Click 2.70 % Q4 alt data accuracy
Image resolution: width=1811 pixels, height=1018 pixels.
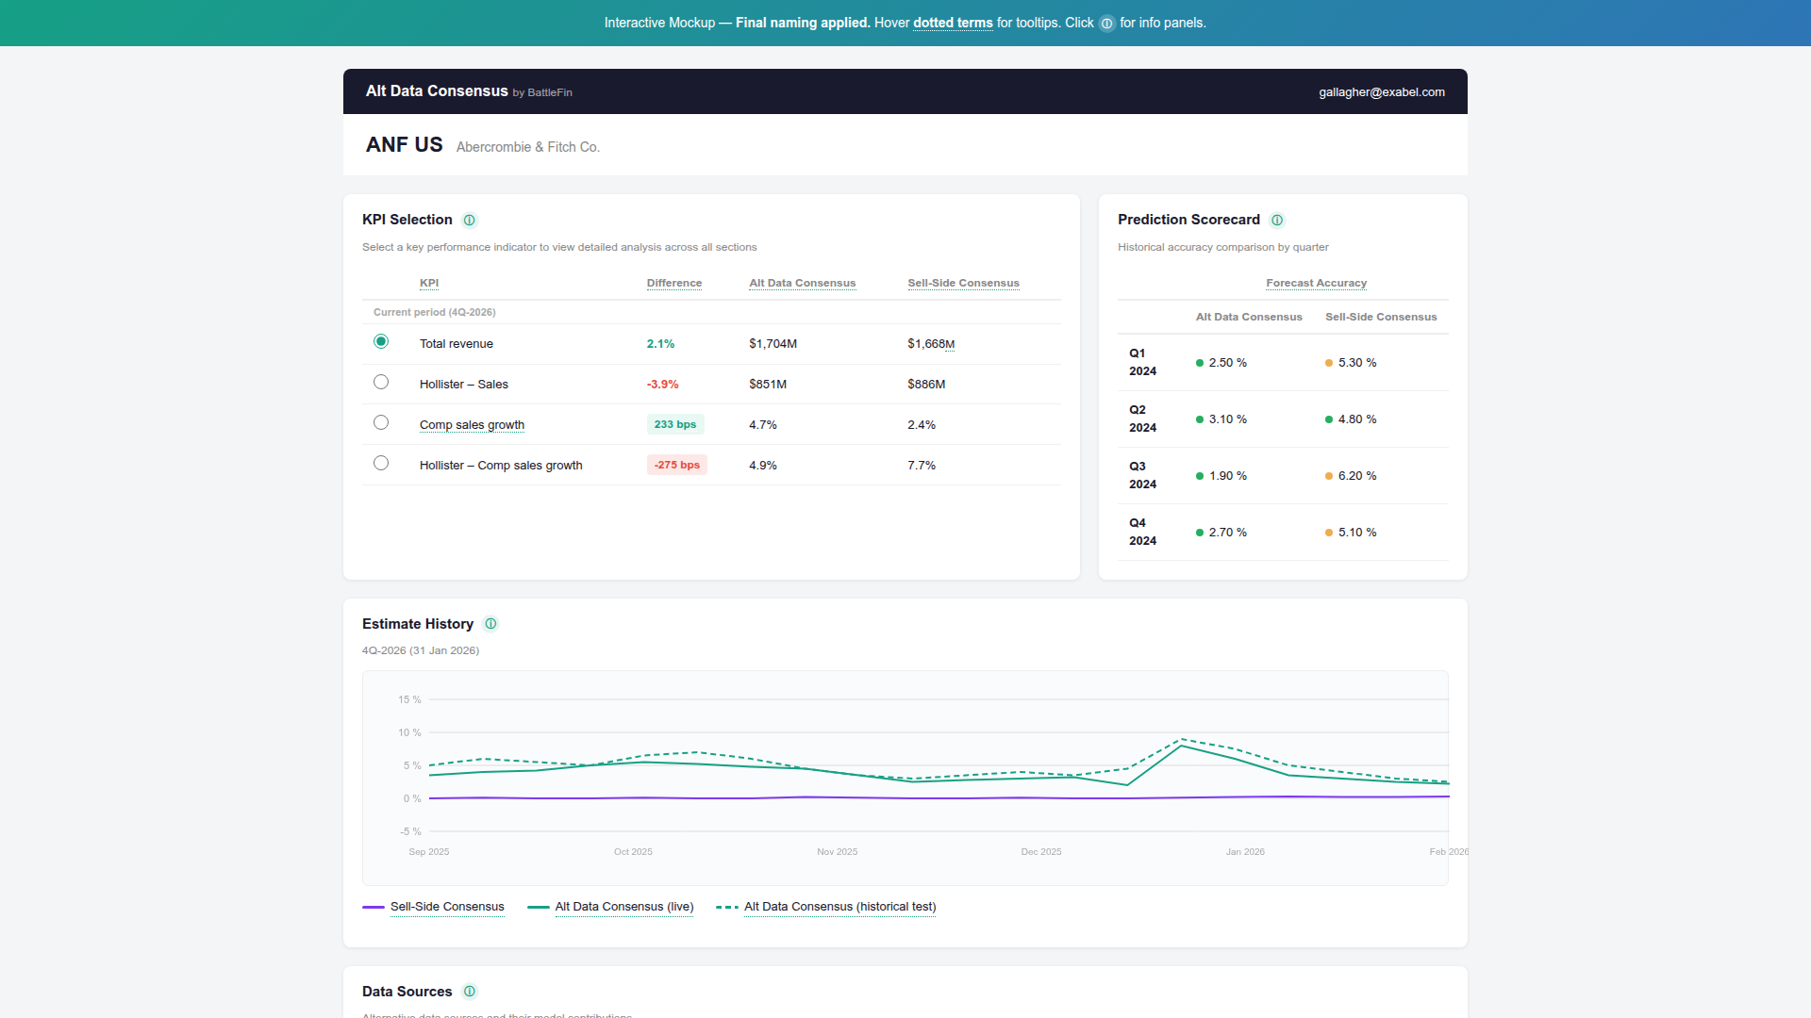click(1227, 533)
